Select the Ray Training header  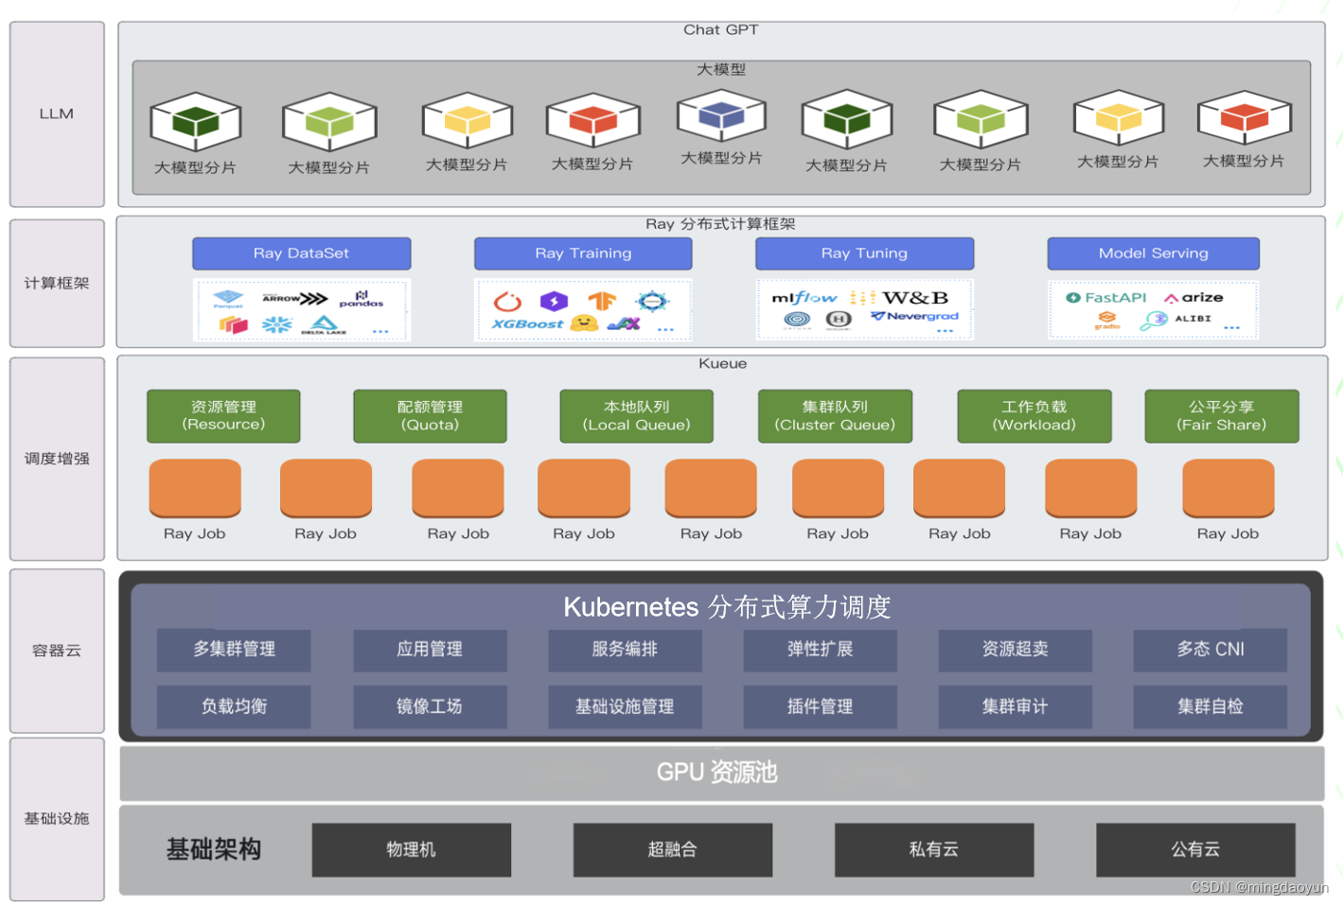tap(583, 253)
